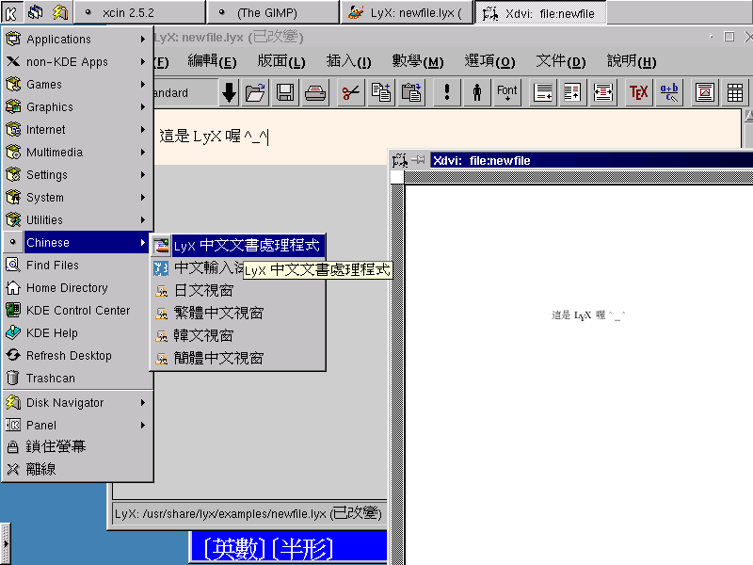Click the KDE K menu launcher icon
Image resolution: width=753 pixels, height=565 pixels.
(11, 12)
